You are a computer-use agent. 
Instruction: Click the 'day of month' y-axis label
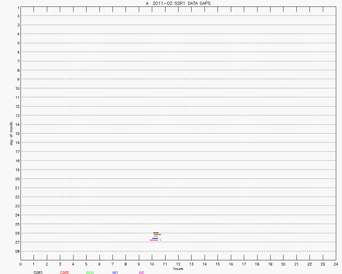(11, 133)
